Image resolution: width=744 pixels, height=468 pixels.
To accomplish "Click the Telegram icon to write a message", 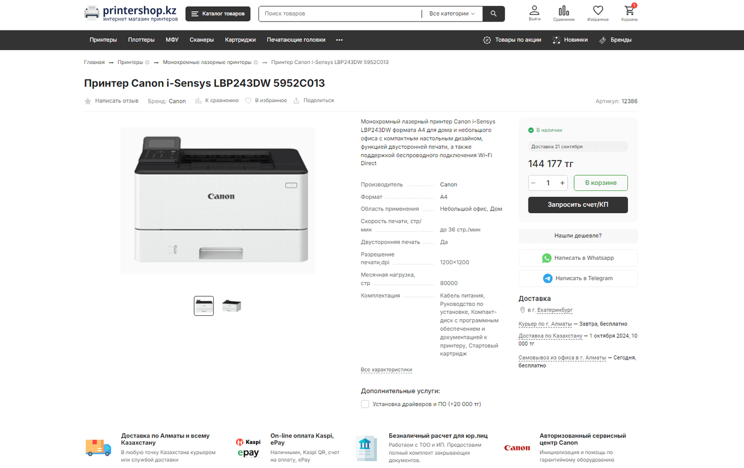I will [548, 278].
